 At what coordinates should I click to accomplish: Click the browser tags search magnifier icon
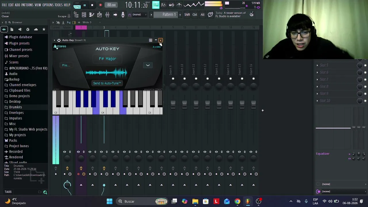(45, 192)
